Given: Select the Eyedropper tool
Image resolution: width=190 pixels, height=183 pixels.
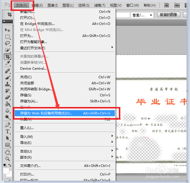Looking at the screenshot, I should [x=7, y=63].
